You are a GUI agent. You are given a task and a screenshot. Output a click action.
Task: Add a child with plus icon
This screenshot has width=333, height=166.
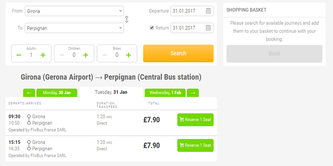click(x=86, y=55)
